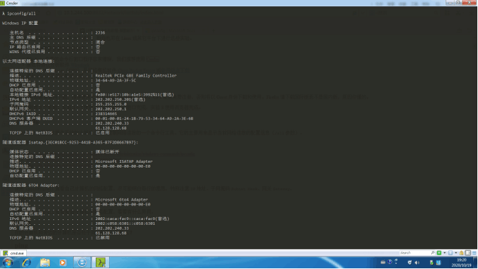The width and height of the screenshot is (478, 269).
Task: Toggle the Cmder alternative mode pane icon
Action: 468,253
